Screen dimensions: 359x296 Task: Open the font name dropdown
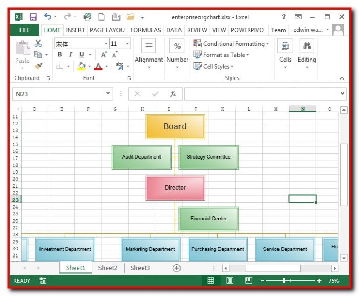106,44
